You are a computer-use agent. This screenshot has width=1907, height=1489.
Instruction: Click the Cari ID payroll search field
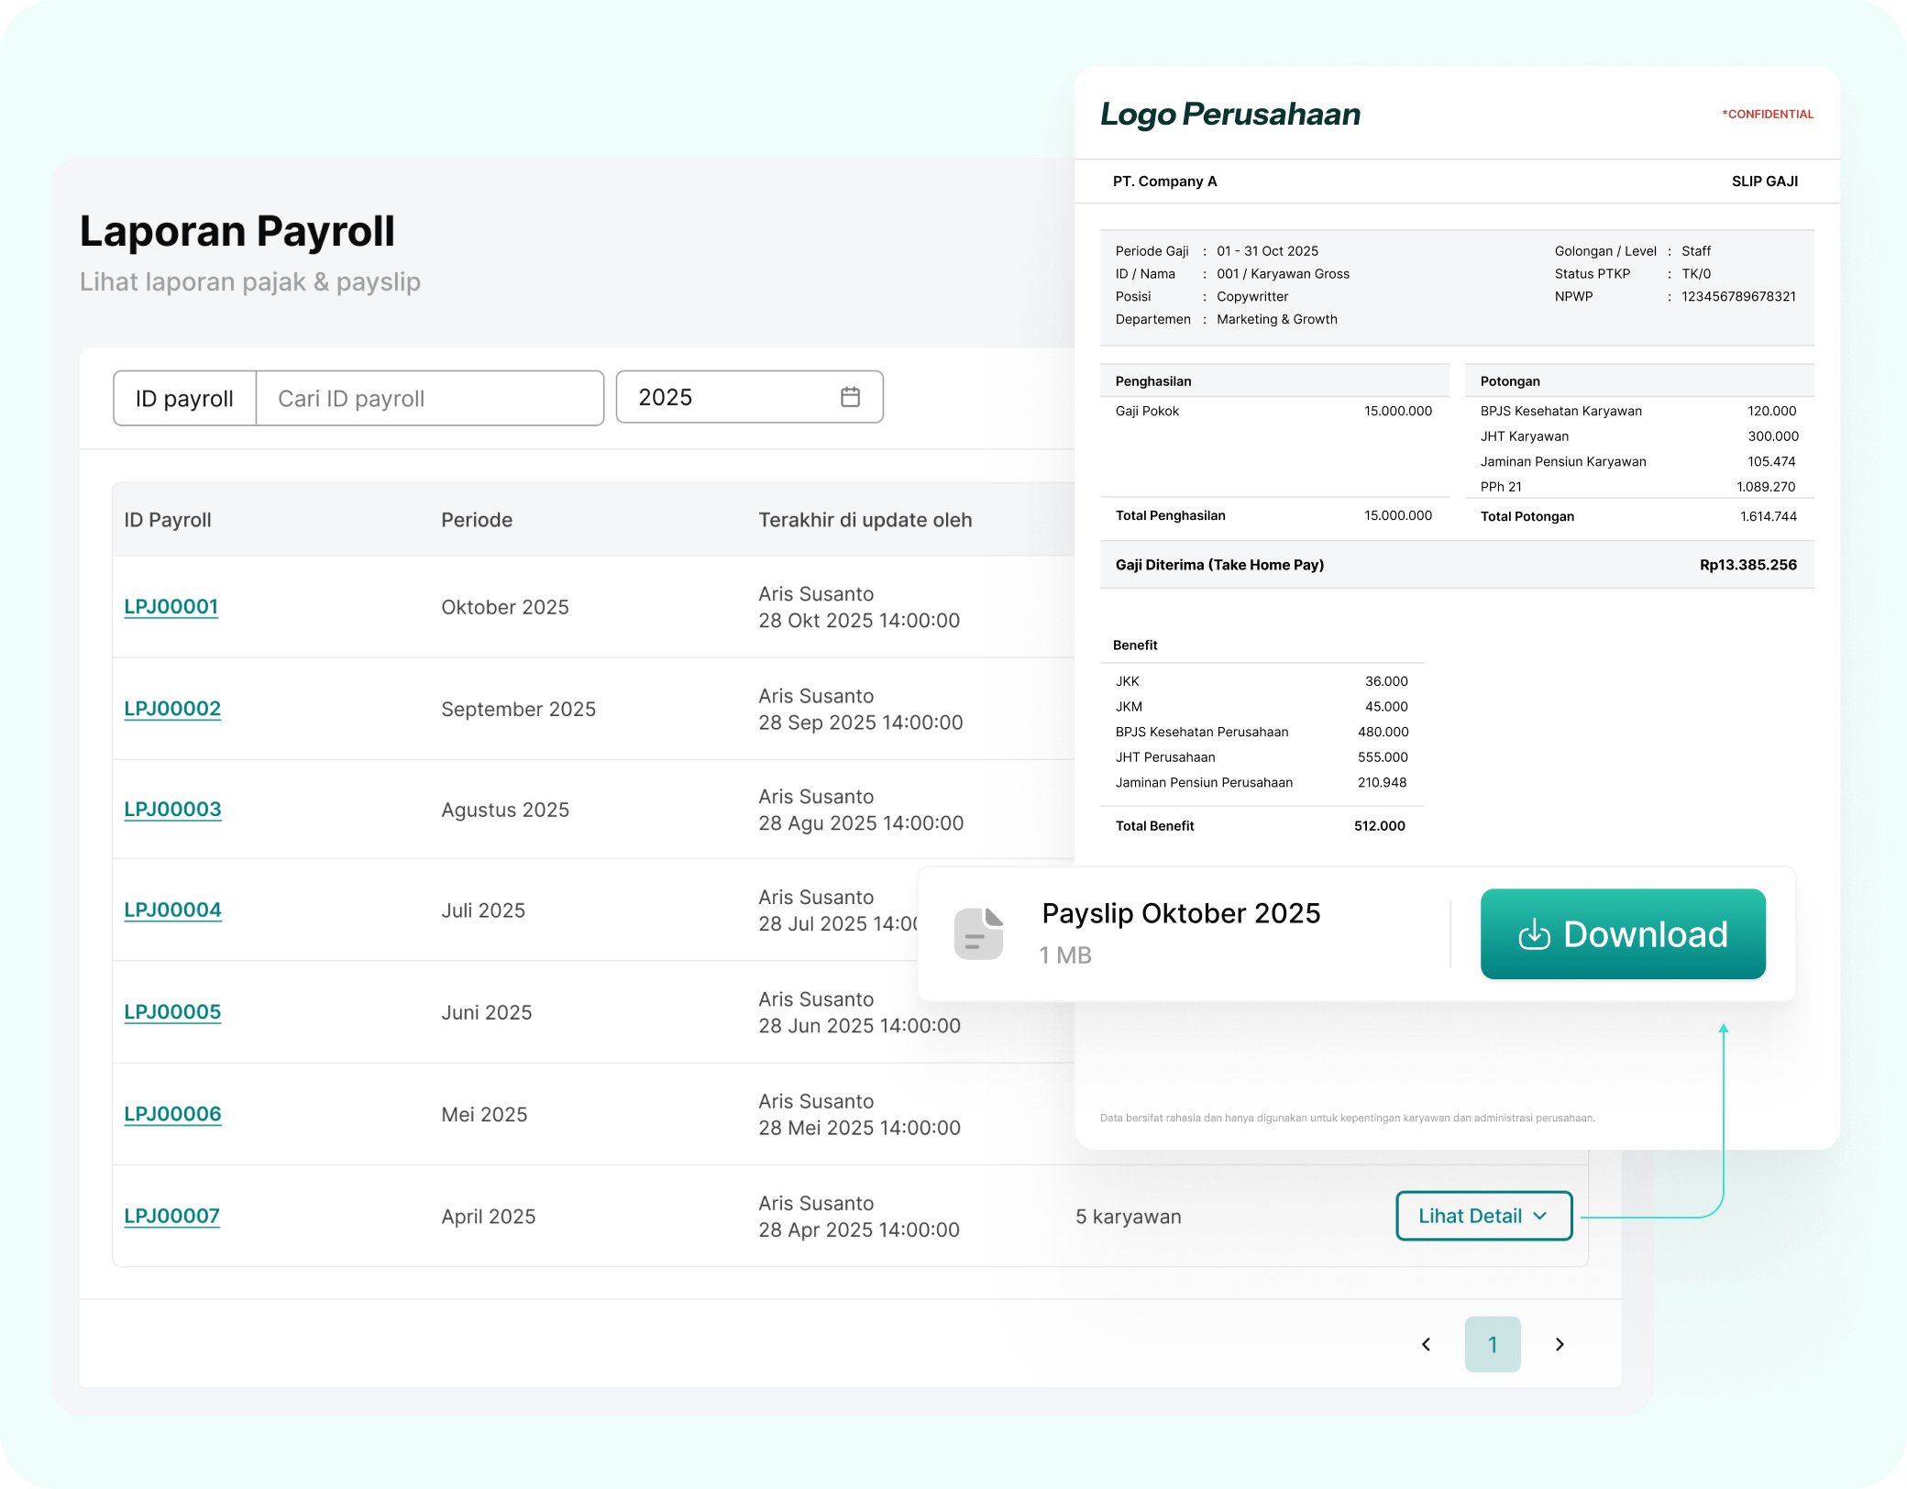tap(429, 398)
